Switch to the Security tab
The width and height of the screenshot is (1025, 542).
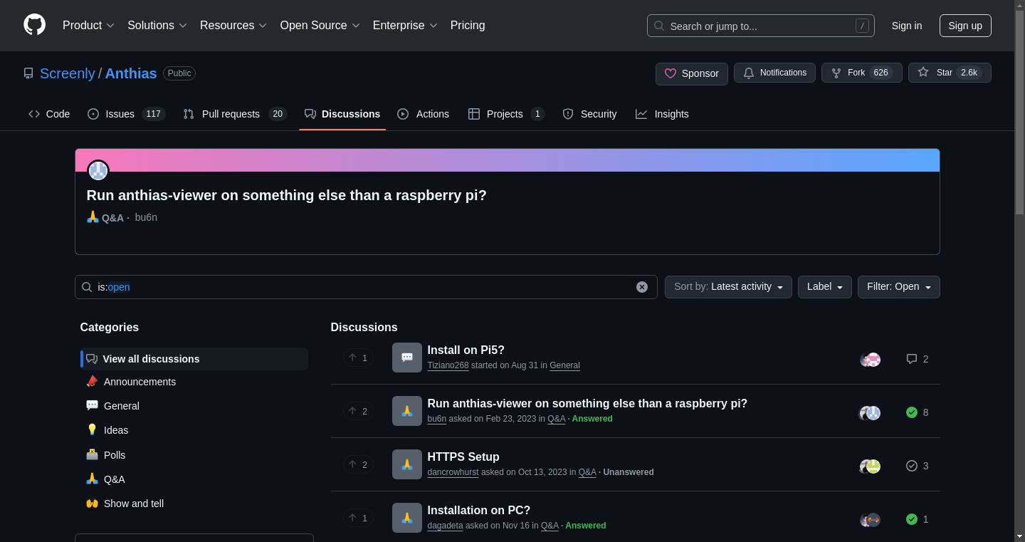(x=589, y=114)
